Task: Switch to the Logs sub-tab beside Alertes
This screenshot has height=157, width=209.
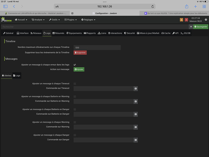Action: [17, 76]
